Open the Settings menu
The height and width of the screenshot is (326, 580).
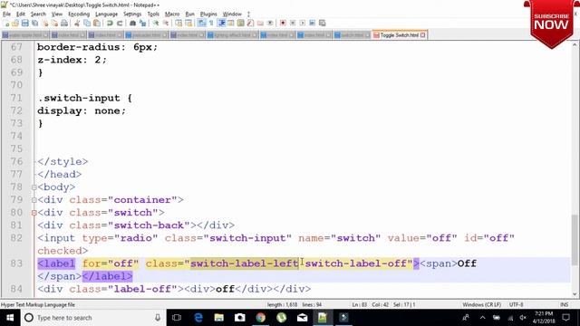(x=132, y=14)
